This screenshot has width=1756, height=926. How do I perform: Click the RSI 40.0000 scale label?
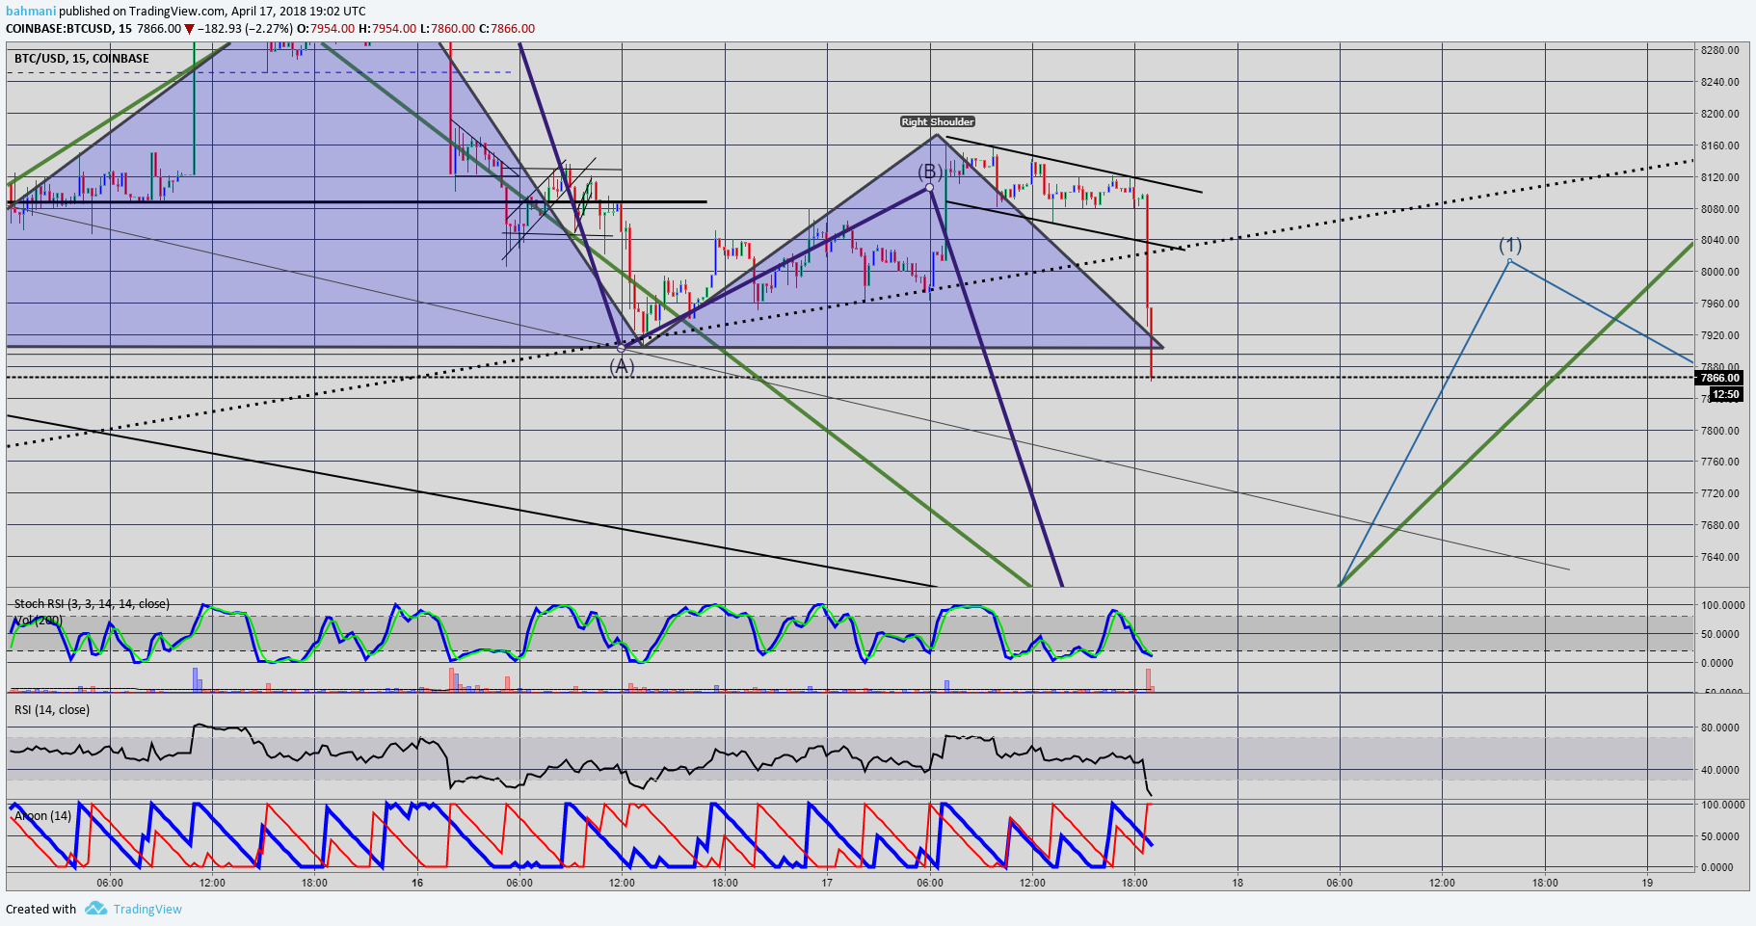pyautogui.click(x=1720, y=770)
